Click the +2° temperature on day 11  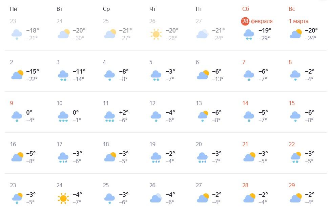click(124, 113)
